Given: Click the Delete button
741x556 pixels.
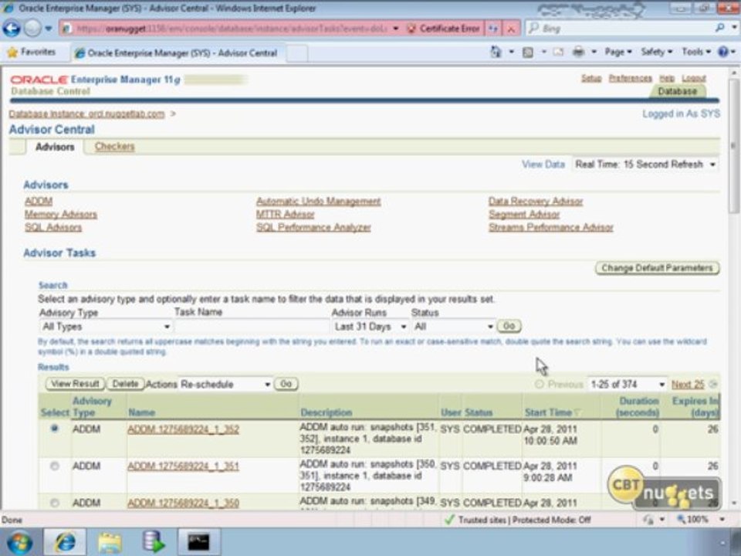Looking at the screenshot, I should [125, 384].
